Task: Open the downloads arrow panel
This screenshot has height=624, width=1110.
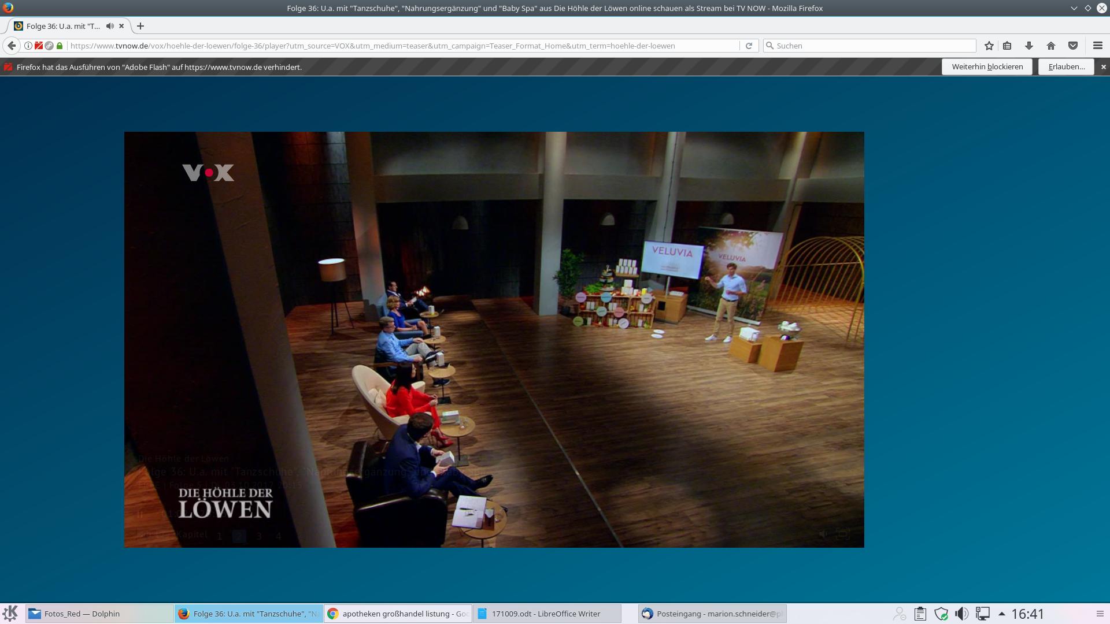Action: [1029, 46]
